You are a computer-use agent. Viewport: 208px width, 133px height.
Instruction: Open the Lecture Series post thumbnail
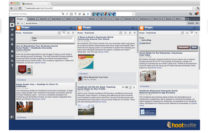coord(25,70)
